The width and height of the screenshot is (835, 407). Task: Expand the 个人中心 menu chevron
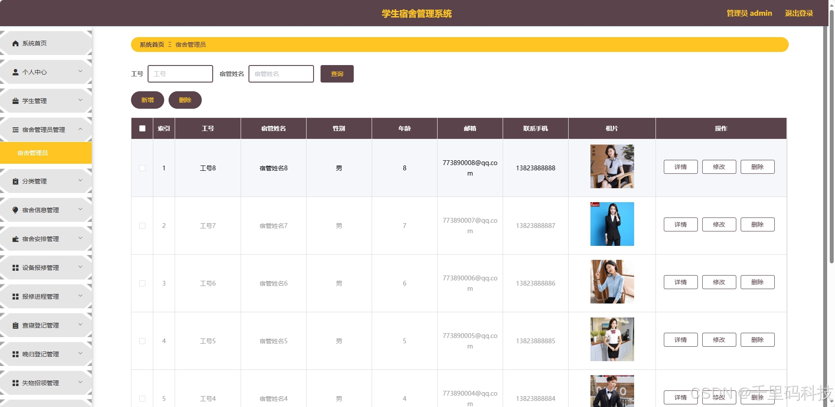(x=80, y=71)
